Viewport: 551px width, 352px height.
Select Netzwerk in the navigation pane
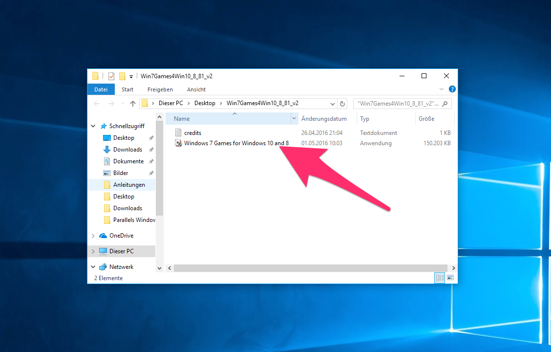[x=121, y=267]
